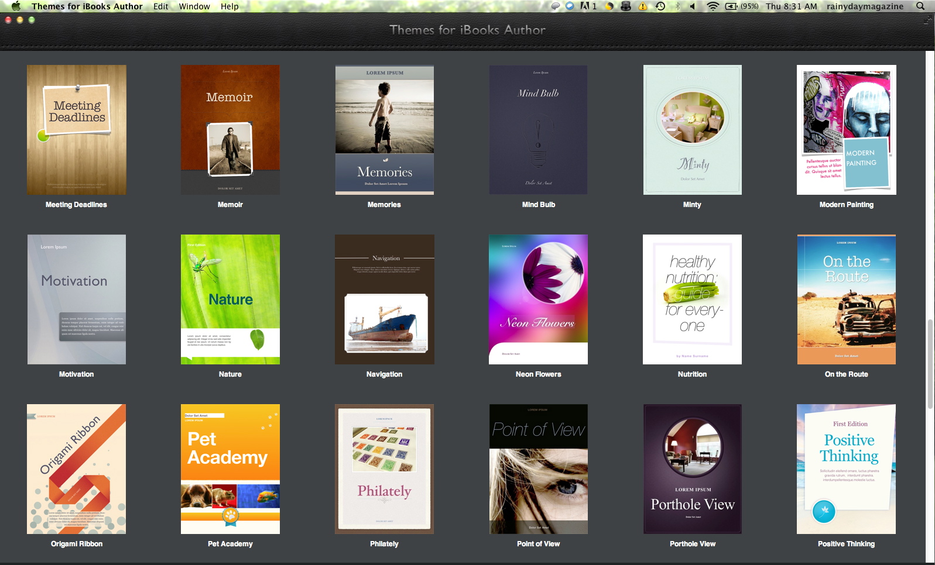Click the 'Motivation' caption label
This screenshot has height=565, width=935.
[x=76, y=374]
